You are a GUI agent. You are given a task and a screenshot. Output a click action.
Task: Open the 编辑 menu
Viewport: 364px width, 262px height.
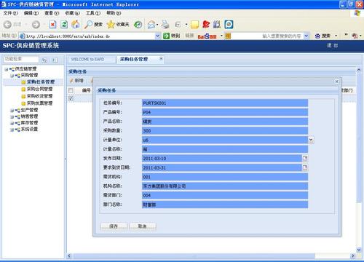(x=31, y=13)
